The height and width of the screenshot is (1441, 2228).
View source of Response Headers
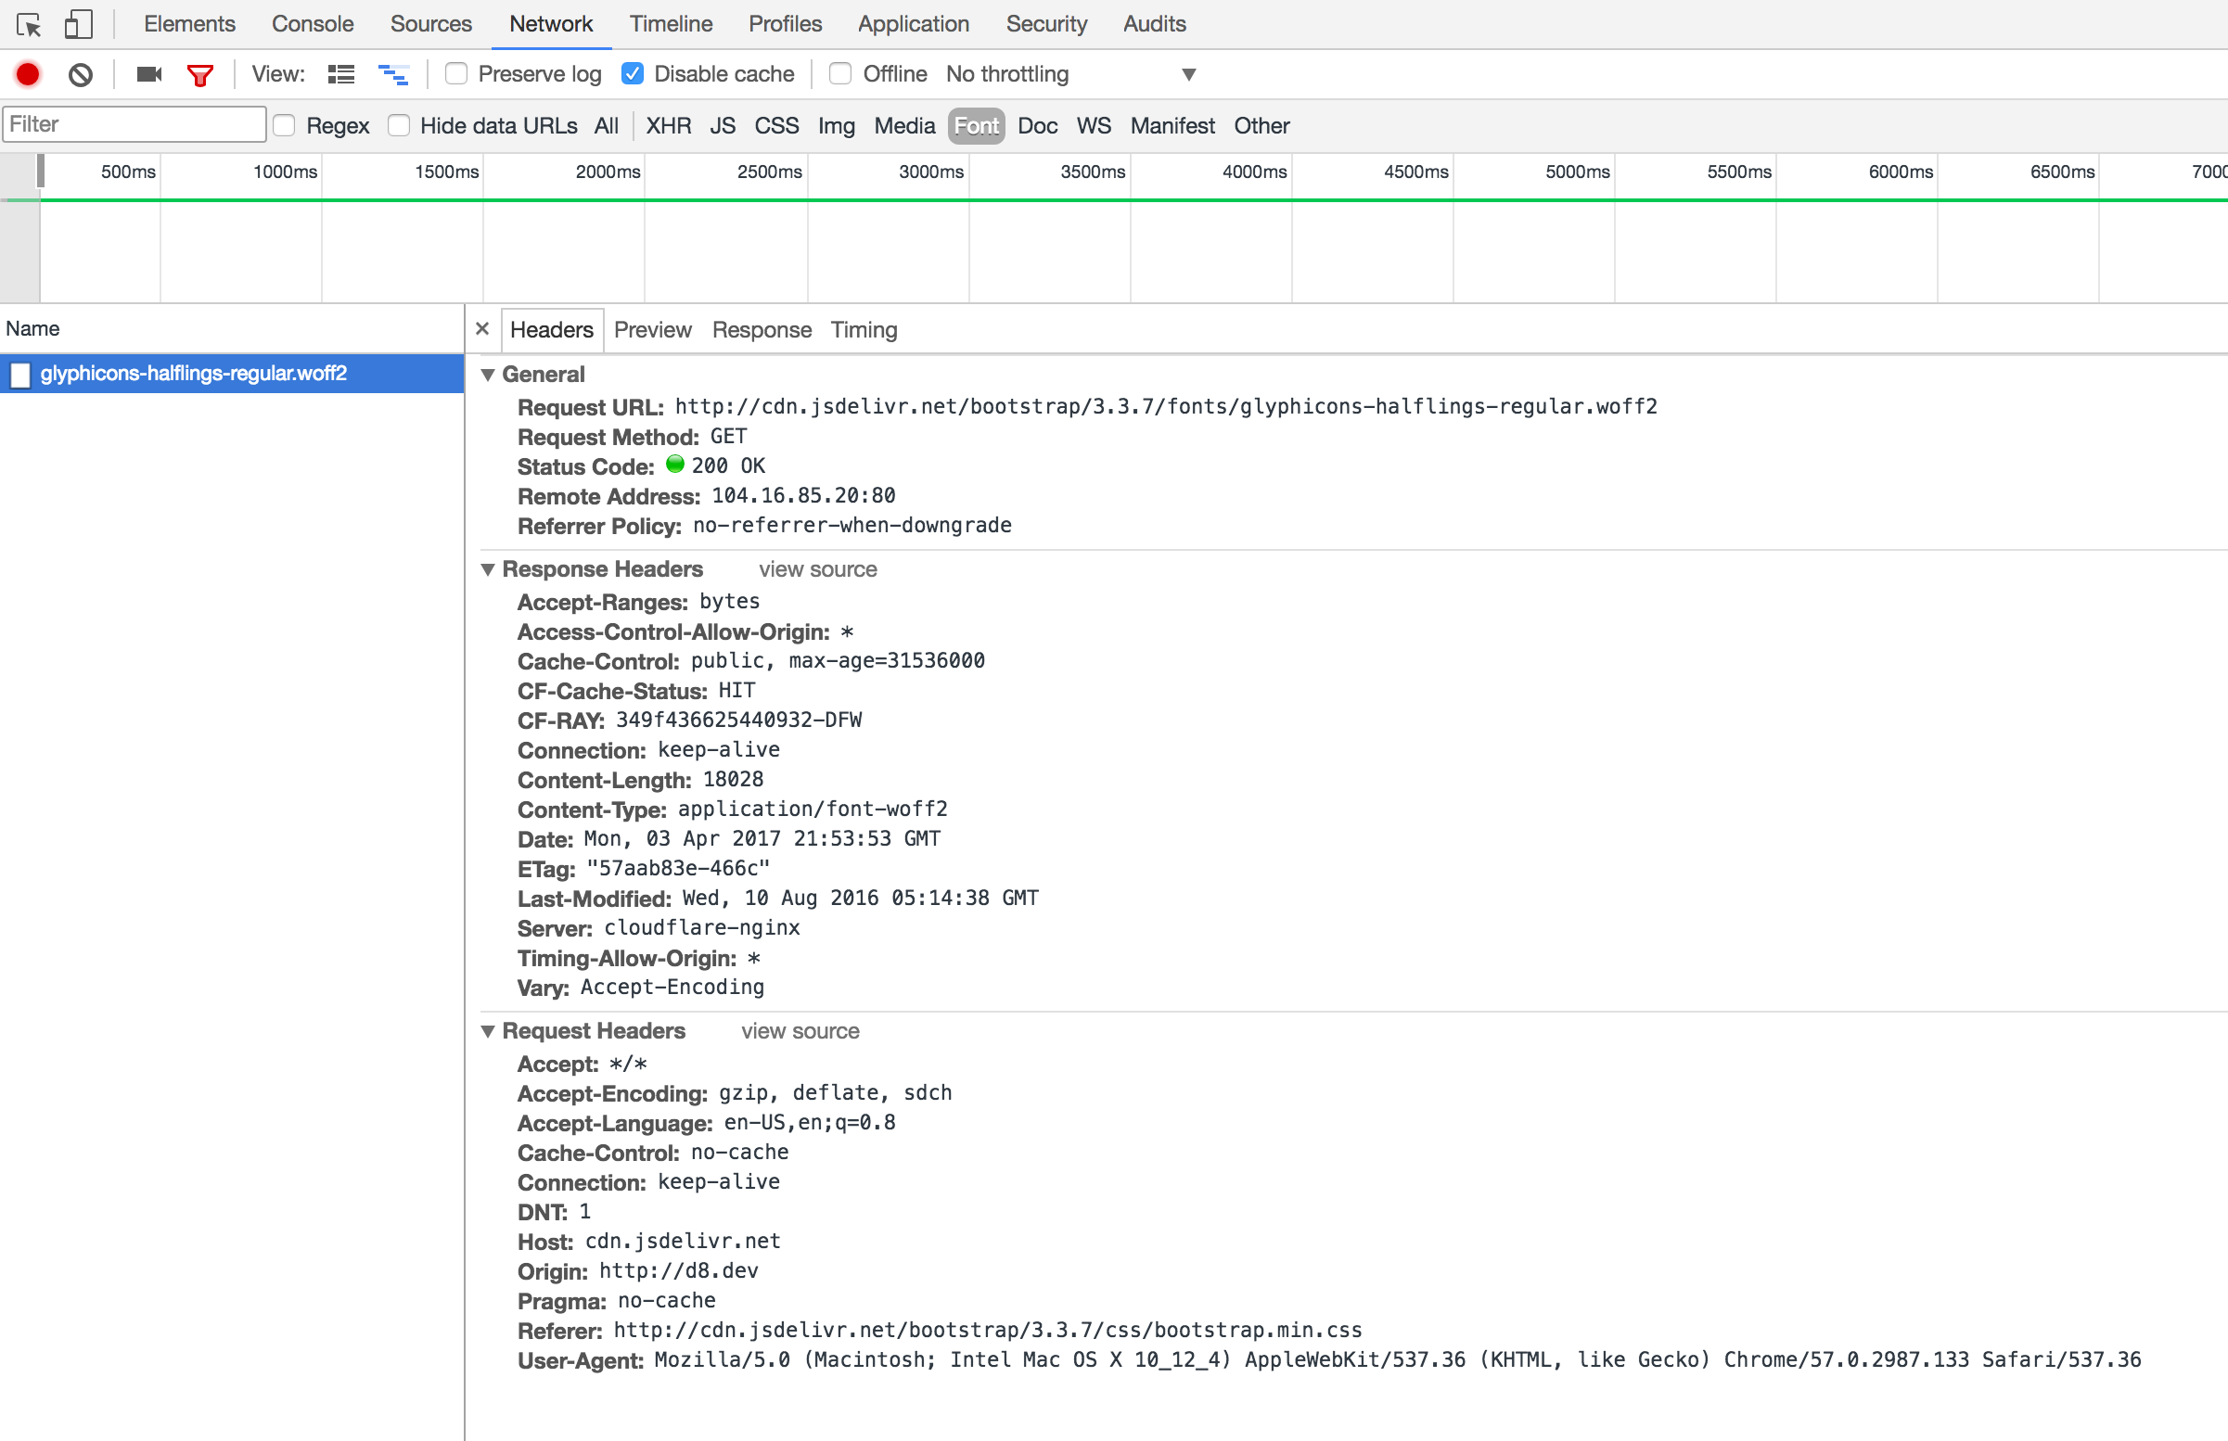click(818, 569)
